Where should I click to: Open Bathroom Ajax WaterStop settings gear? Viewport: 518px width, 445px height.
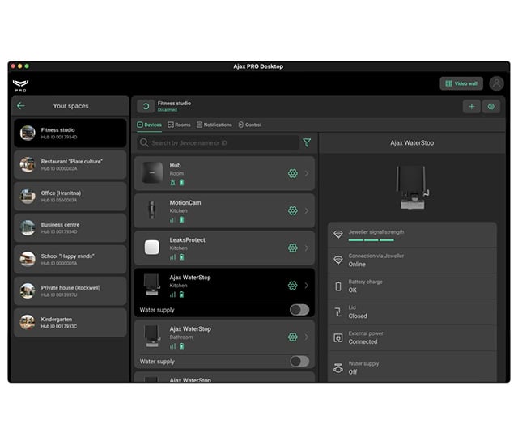pos(293,337)
